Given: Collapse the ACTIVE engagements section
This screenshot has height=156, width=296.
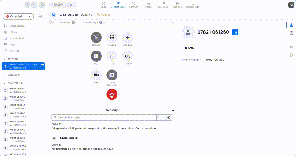Looking at the screenshot, I should [5, 59].
